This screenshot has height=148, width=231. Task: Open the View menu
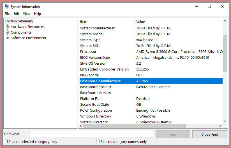(x=26, y=14)
